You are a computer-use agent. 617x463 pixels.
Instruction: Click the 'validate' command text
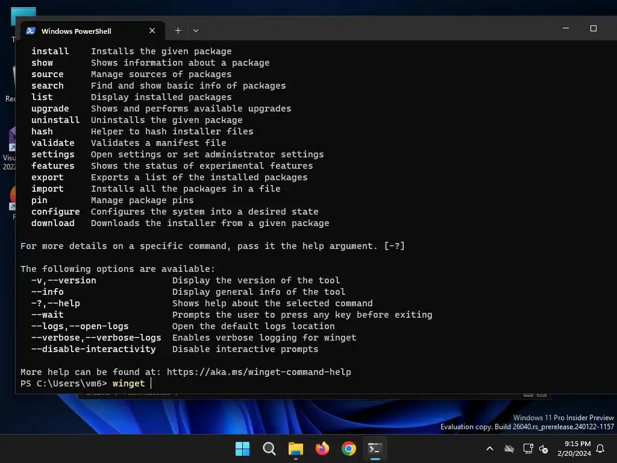click(x=53, y=143)
